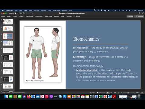
Task: Toggle Notes pane in status bar
Action: [x=92, y=93]
